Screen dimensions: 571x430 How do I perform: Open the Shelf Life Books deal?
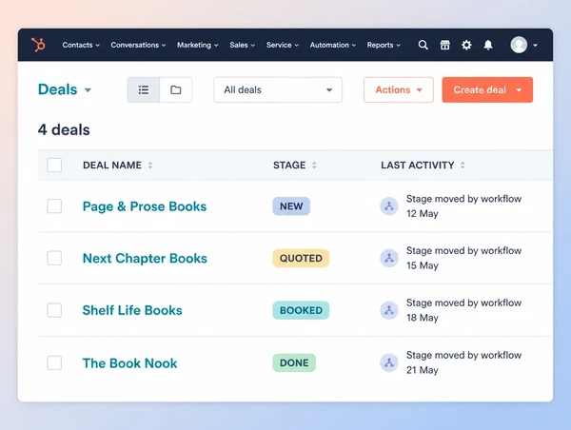pyautogui.click(x=132, y=310)
